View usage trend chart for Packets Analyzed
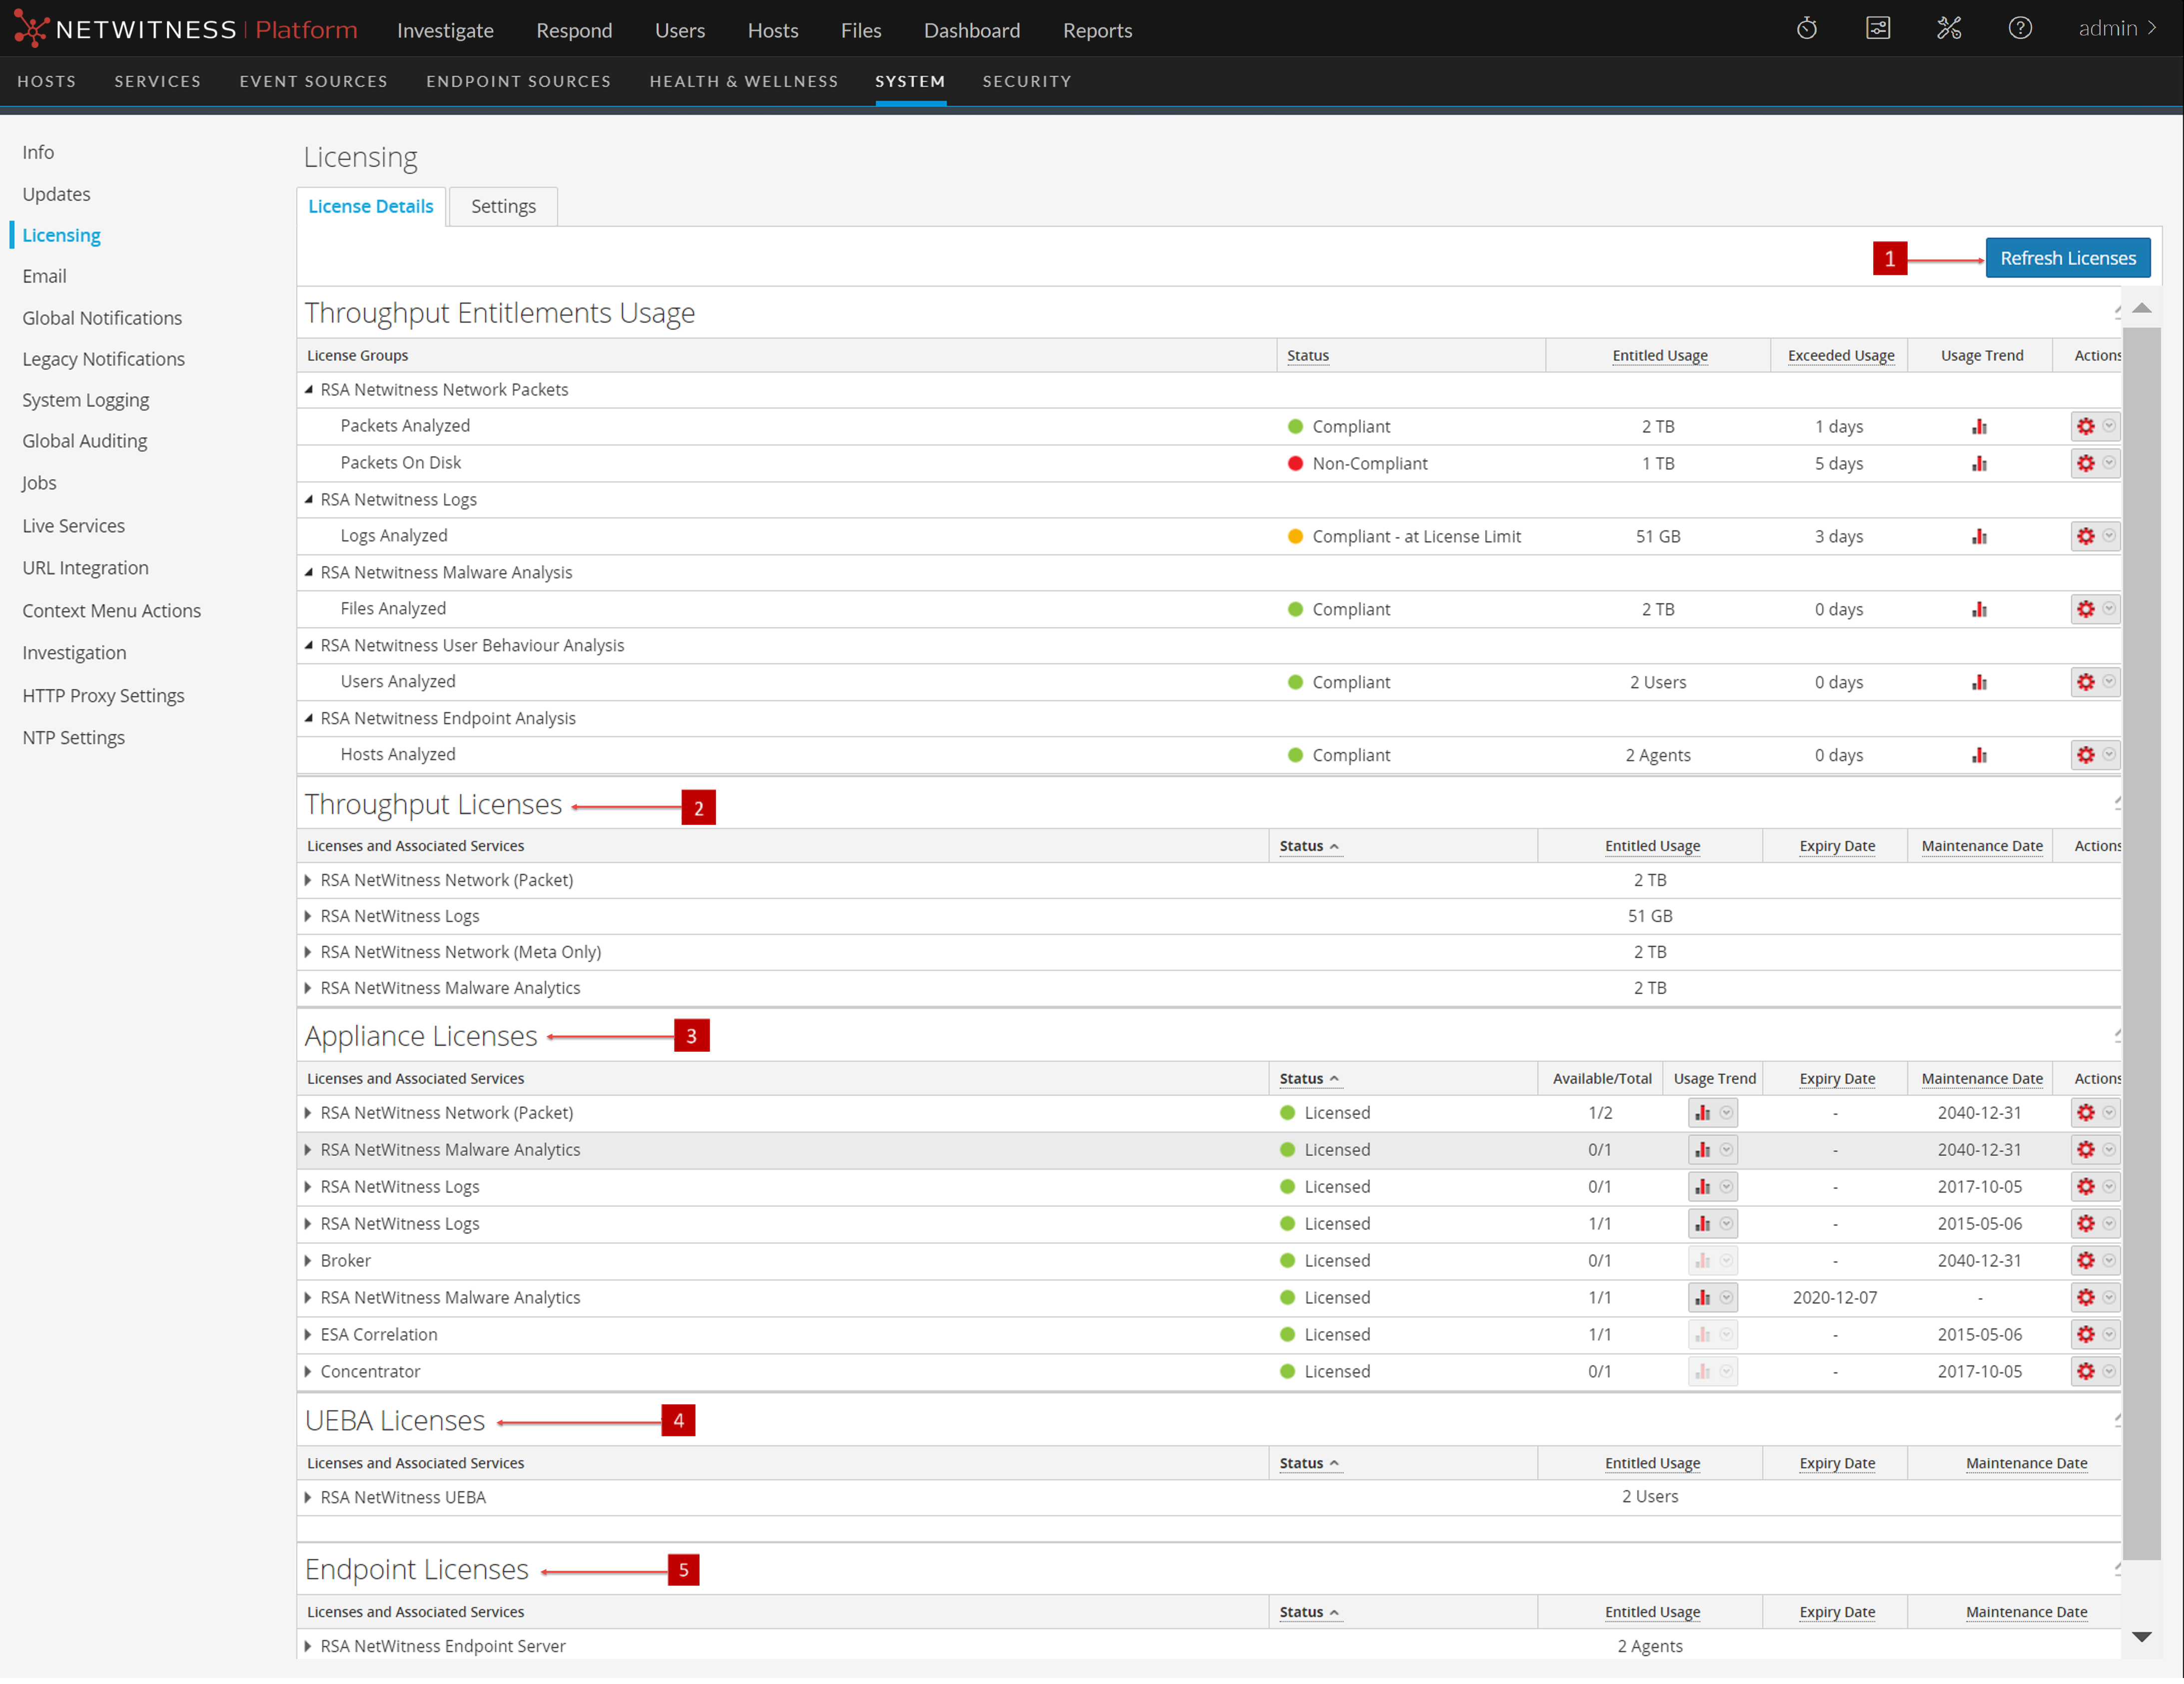This screenshot has width=2184, height=1684. [1979, 427]
